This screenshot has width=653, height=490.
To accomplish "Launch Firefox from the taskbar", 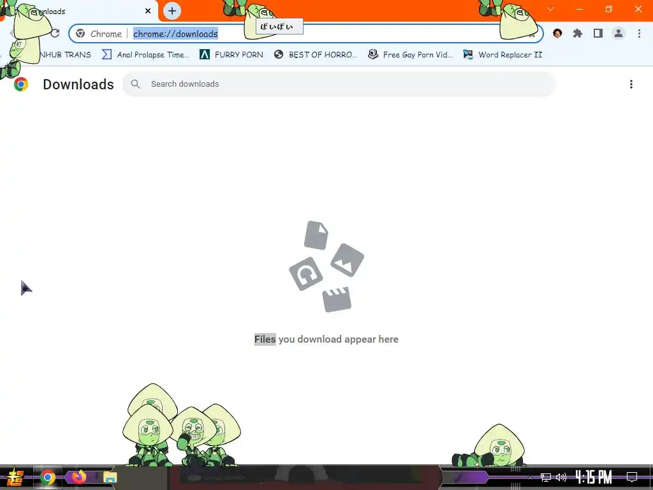I will [x=78, y=477].
